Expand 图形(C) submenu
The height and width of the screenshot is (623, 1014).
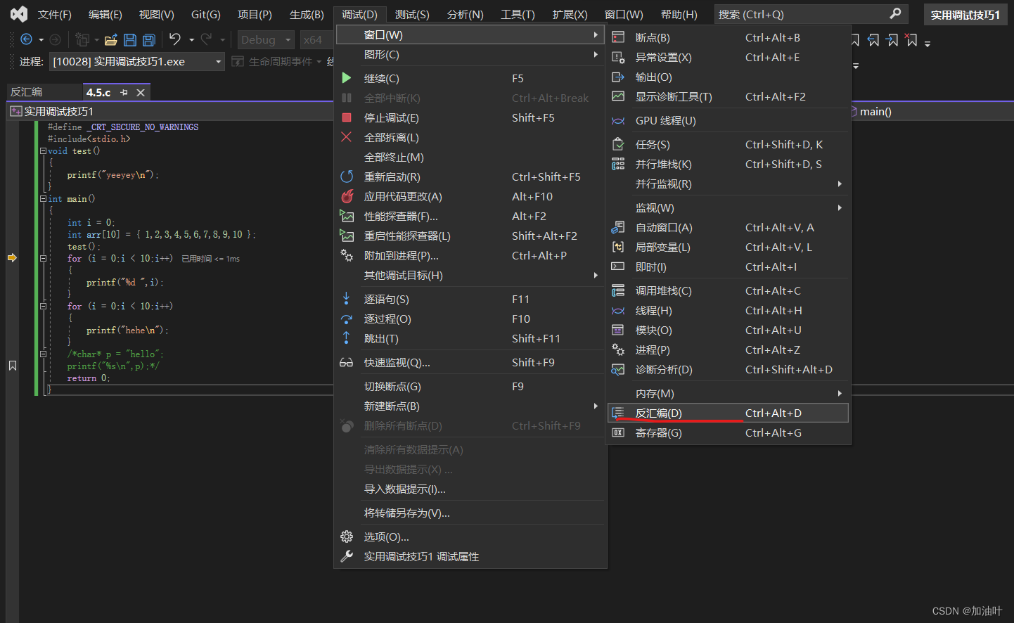pos(470,54)
